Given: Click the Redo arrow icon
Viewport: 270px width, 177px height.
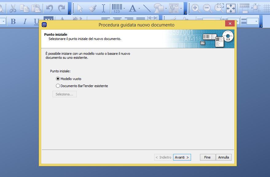Looking at the screenshot, I should click(61, 8).
